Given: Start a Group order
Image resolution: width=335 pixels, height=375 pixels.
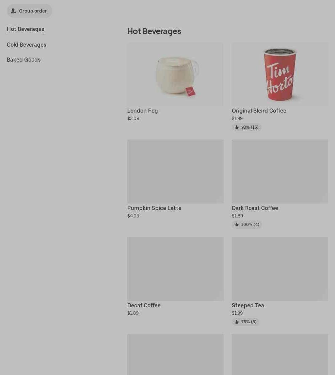Looking at the screenshot, I should (x=29, y=11).
